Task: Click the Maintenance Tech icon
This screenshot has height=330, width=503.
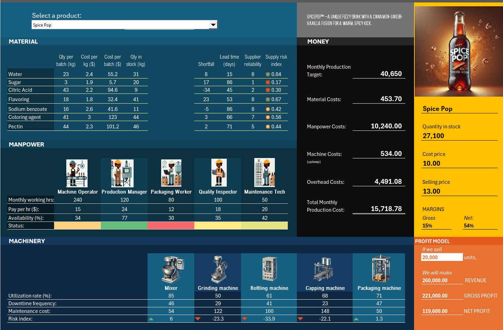Action: [x=265, y=172]
